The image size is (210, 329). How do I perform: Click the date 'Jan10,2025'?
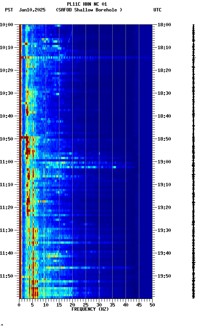point(32,10)
